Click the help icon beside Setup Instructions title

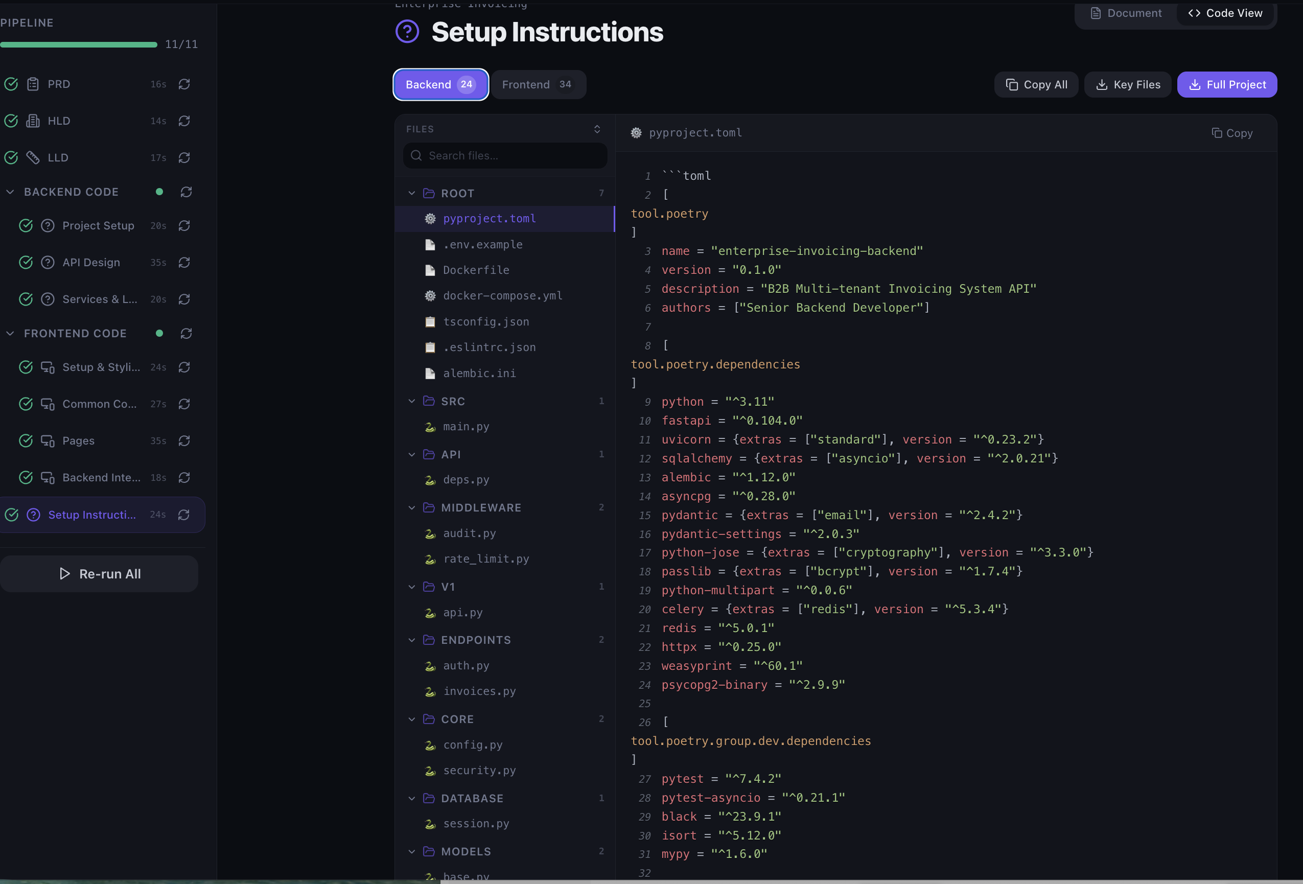click(x=407, y=32)
